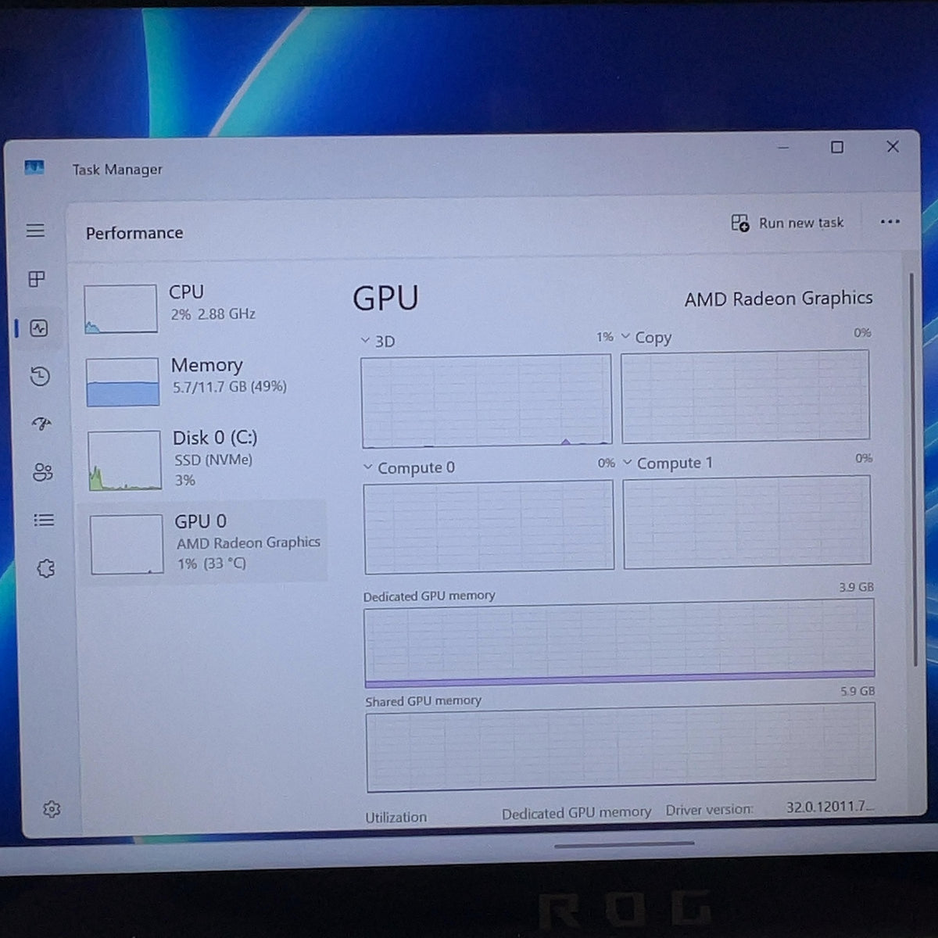The image size is (938, 938).
Task: Minimize the Task Manager window
Action: tap(783, 147)
